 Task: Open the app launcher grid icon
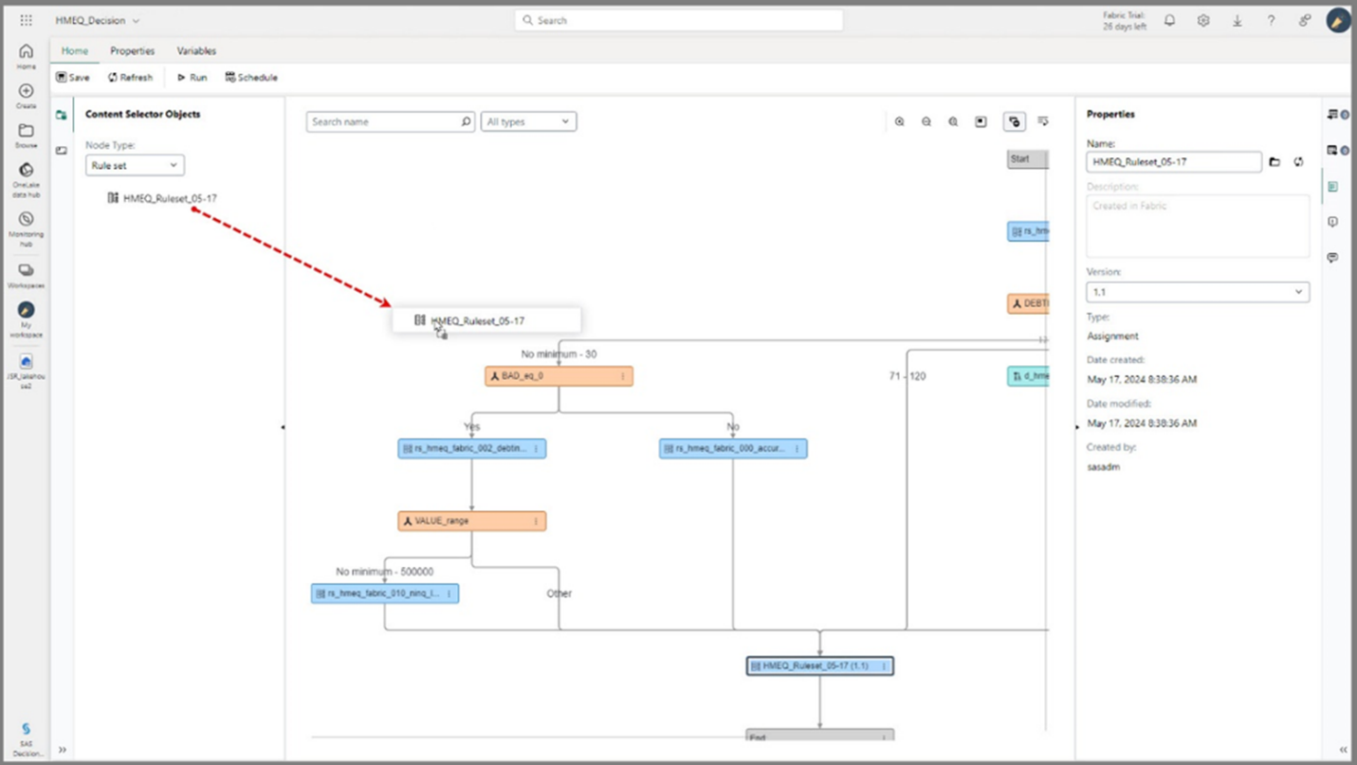(26, 20)
